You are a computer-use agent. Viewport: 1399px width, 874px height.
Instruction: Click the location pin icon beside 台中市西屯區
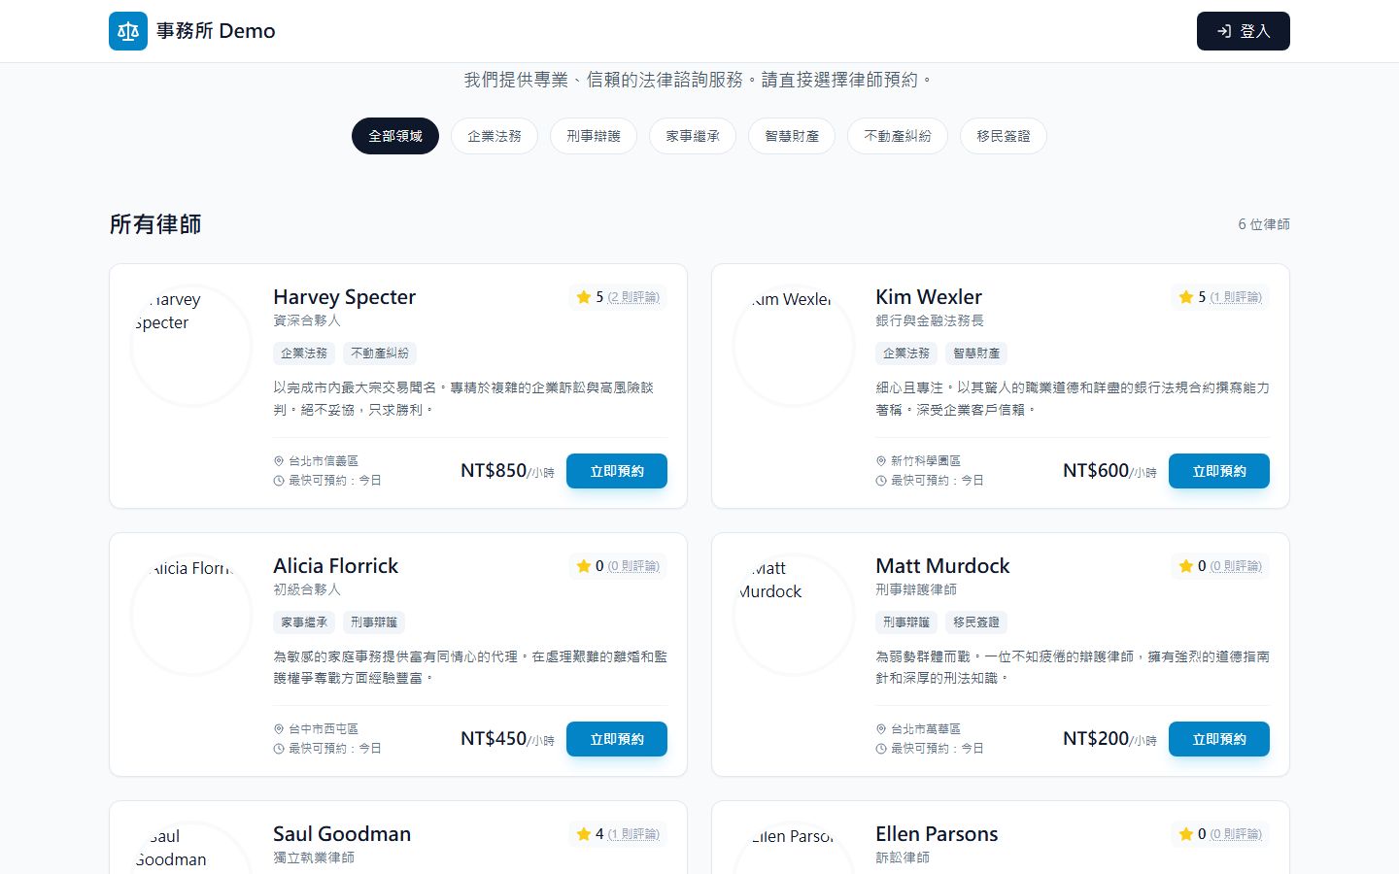[279, 729]
